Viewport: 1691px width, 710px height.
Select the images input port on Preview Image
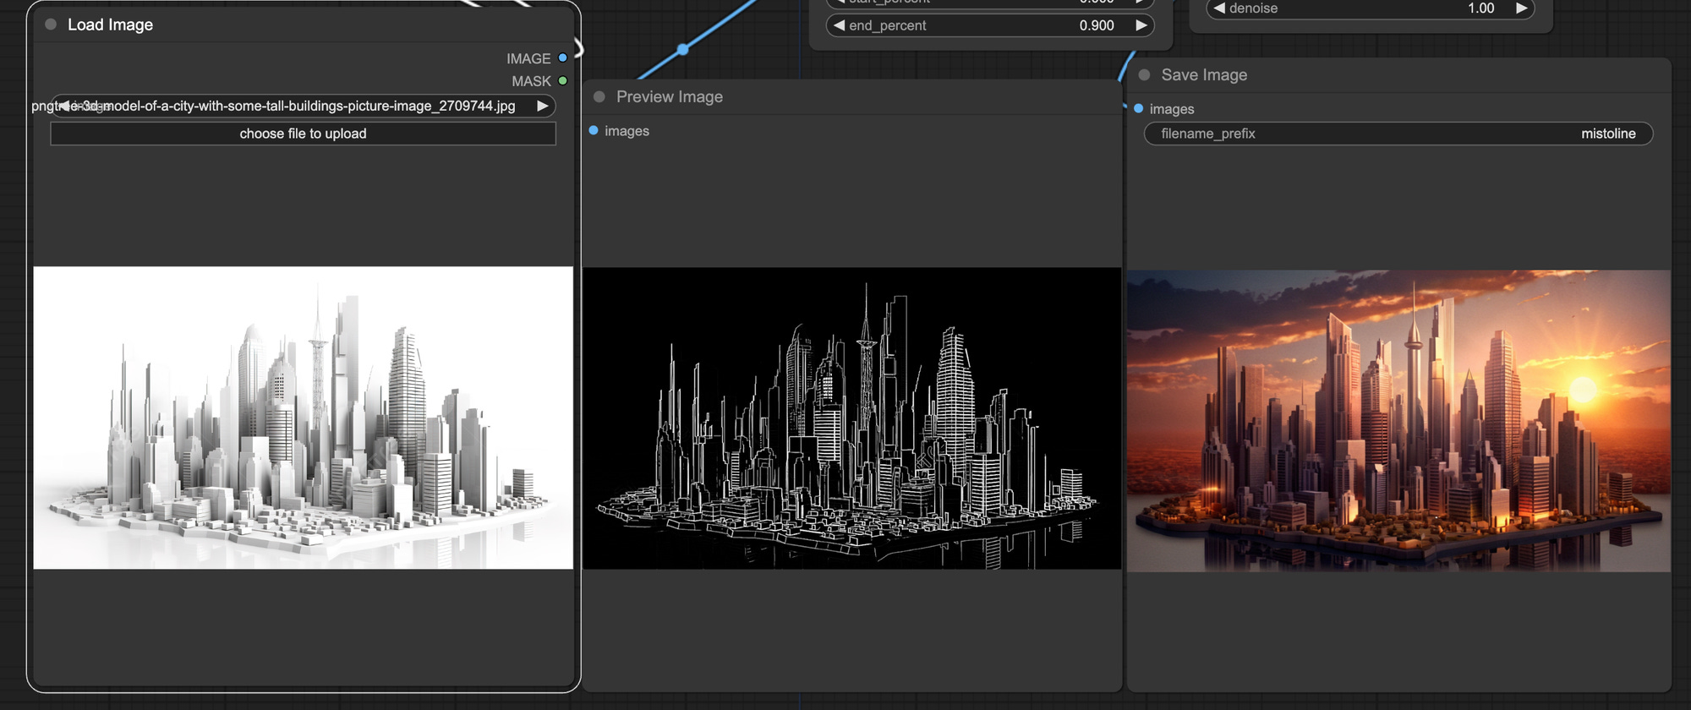594,131
